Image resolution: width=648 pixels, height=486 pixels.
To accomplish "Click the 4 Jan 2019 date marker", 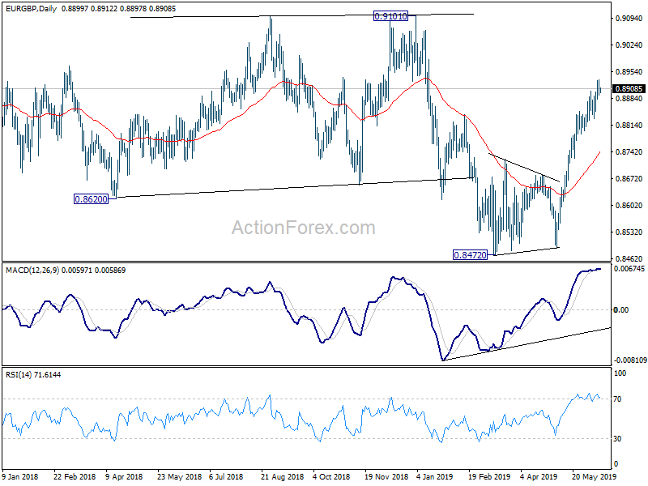I will coord(435,476).
